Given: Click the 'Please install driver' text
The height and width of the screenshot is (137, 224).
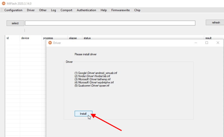Looking at the screenshot, I should 86,54.
